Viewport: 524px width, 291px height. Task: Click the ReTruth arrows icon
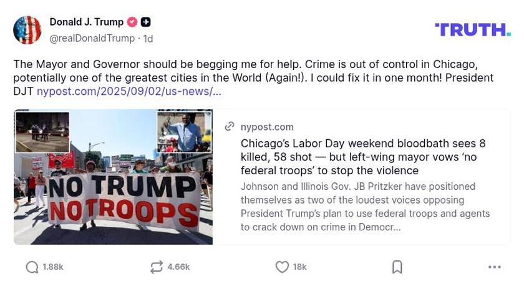(157, 267)
